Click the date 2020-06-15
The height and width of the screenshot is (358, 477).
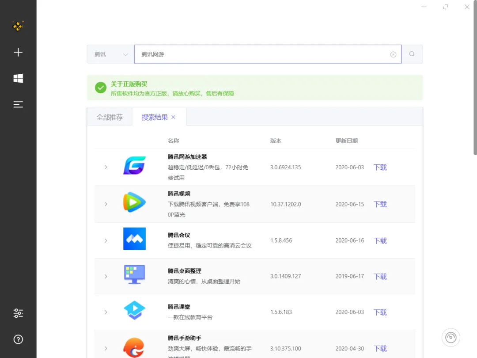tap(349, 204)
